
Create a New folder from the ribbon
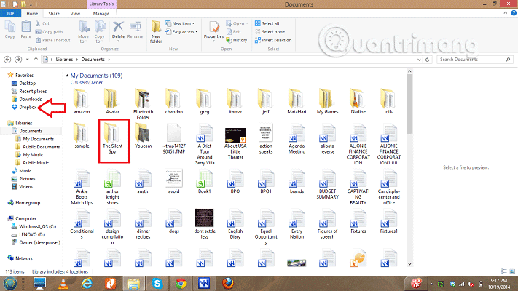pos(156,32)
